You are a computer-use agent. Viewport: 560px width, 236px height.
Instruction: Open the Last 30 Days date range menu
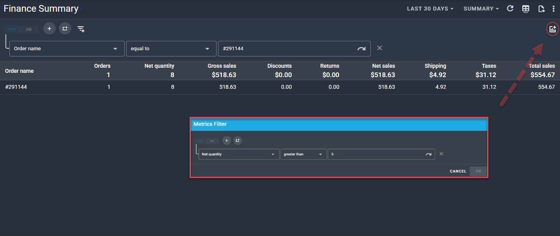tap(430, 9)
